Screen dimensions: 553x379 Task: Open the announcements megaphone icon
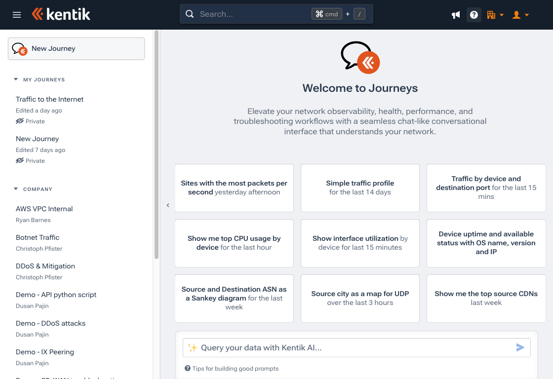pos(455,15)
